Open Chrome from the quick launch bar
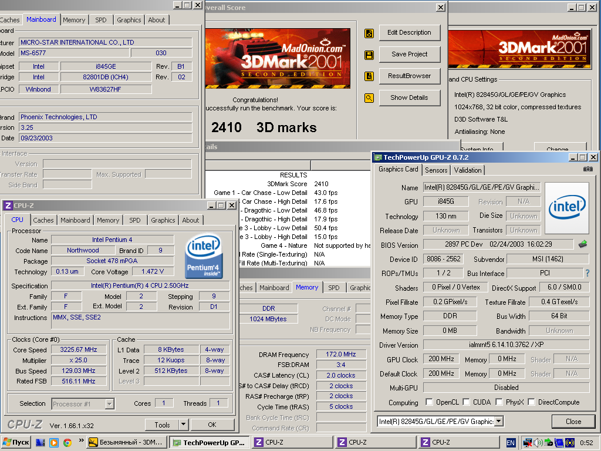Image resolution: width=601 pixels, height=451 pixels. pos(67,443)
